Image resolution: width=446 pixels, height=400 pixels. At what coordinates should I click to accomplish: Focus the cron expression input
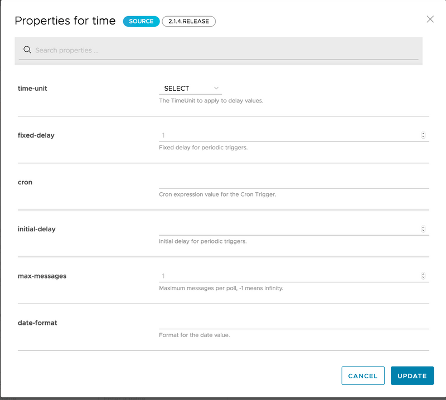[x=293, y=182]
